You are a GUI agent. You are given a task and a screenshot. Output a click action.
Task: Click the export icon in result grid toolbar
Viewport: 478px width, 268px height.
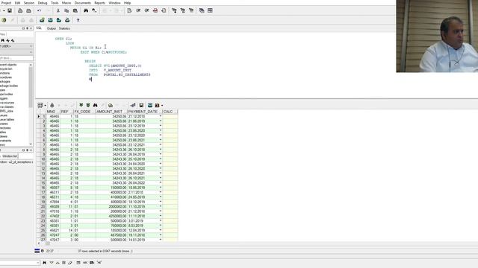133,105
